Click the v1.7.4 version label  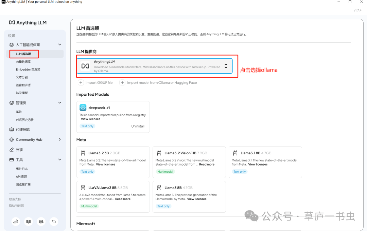pyautogui.click(x=357, y=10)
